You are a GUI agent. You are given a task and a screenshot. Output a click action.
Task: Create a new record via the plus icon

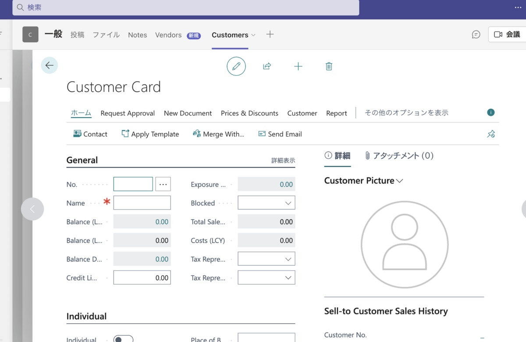[x=298, y=66]
